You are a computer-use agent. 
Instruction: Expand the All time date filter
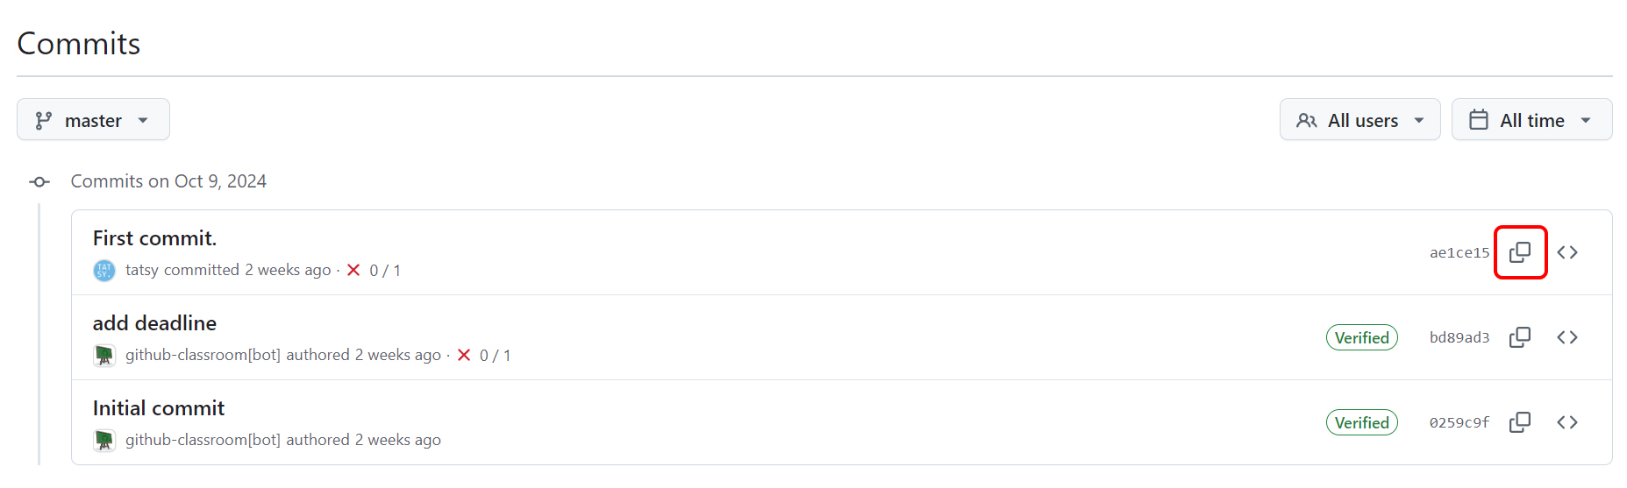(x=1531, y=120)
